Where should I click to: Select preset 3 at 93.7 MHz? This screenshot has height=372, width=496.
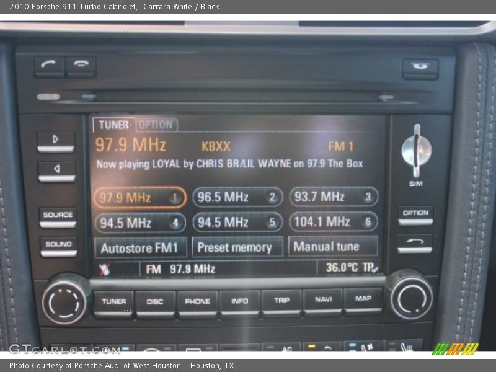334,197
